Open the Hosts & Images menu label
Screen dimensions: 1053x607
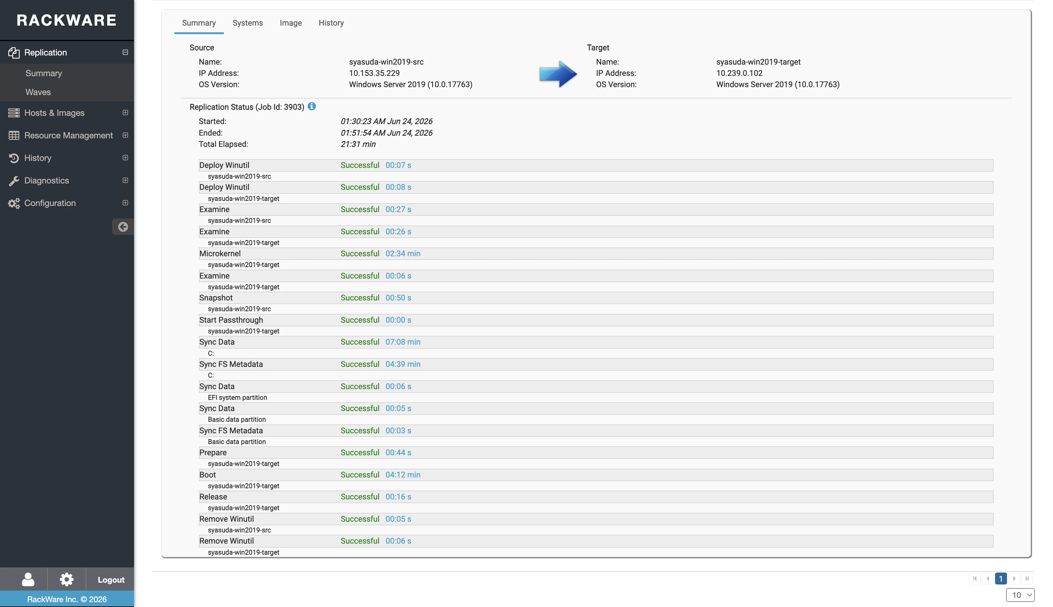point(54,113)
